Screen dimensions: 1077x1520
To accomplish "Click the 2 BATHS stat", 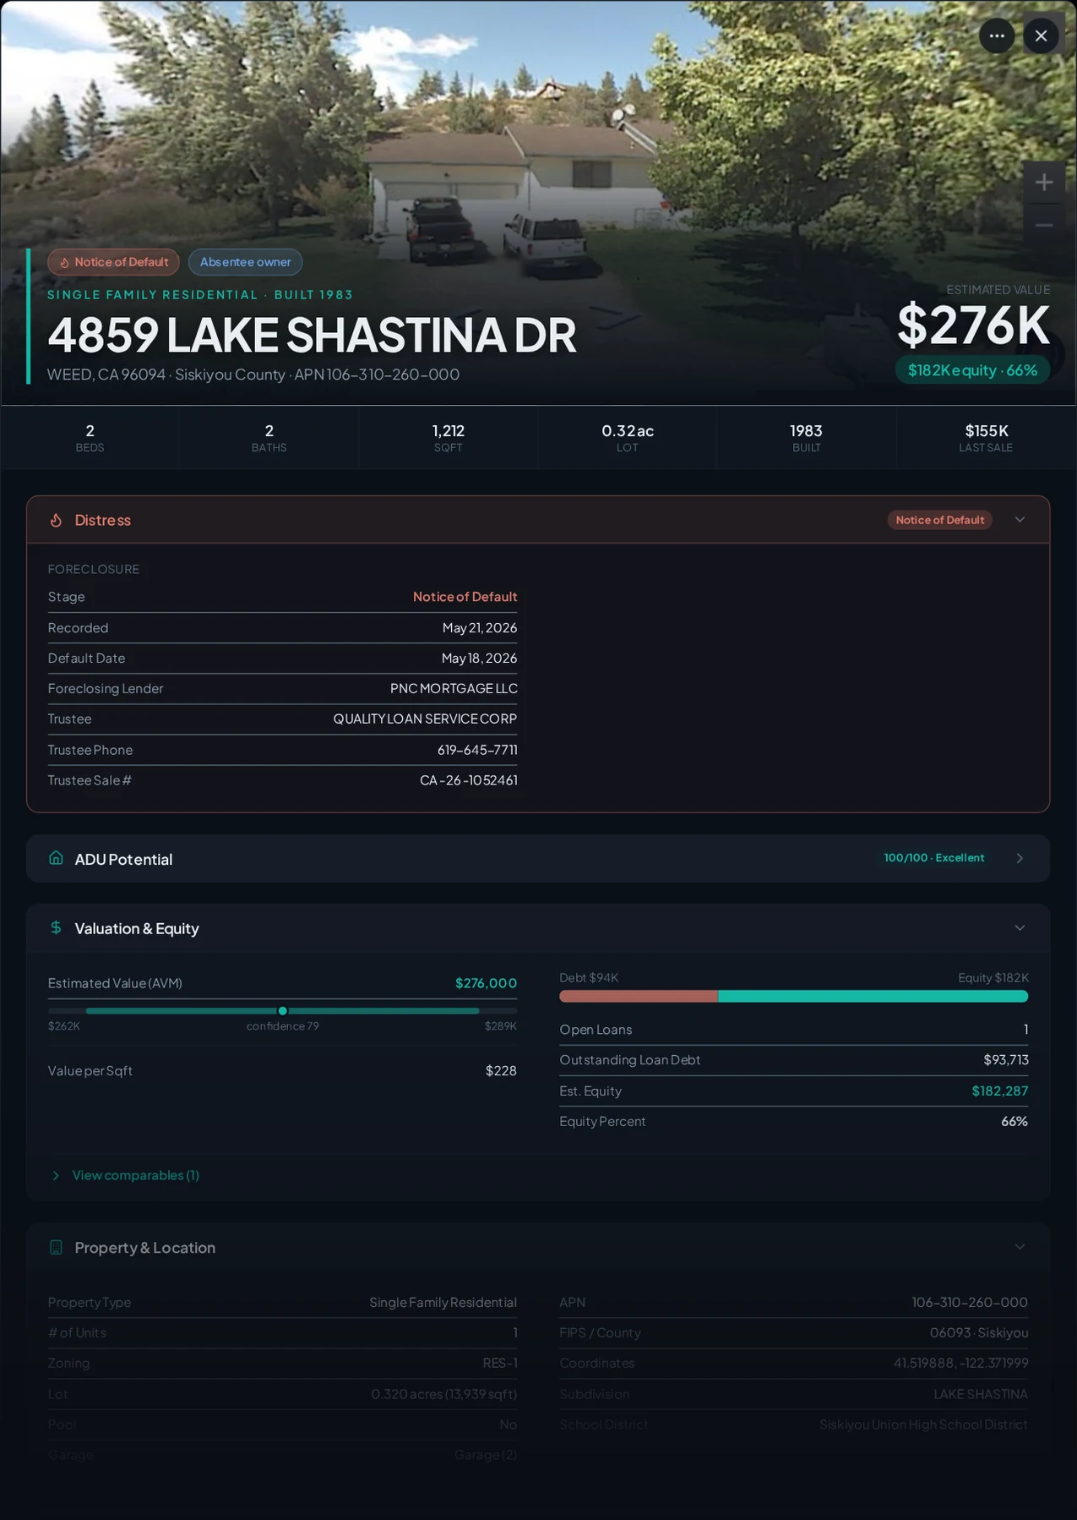I will click(269, 438).
